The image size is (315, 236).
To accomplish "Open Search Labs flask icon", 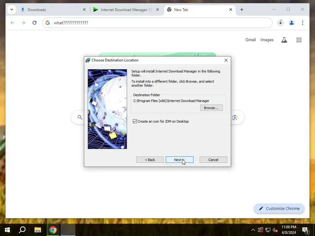I will (284, 40).
